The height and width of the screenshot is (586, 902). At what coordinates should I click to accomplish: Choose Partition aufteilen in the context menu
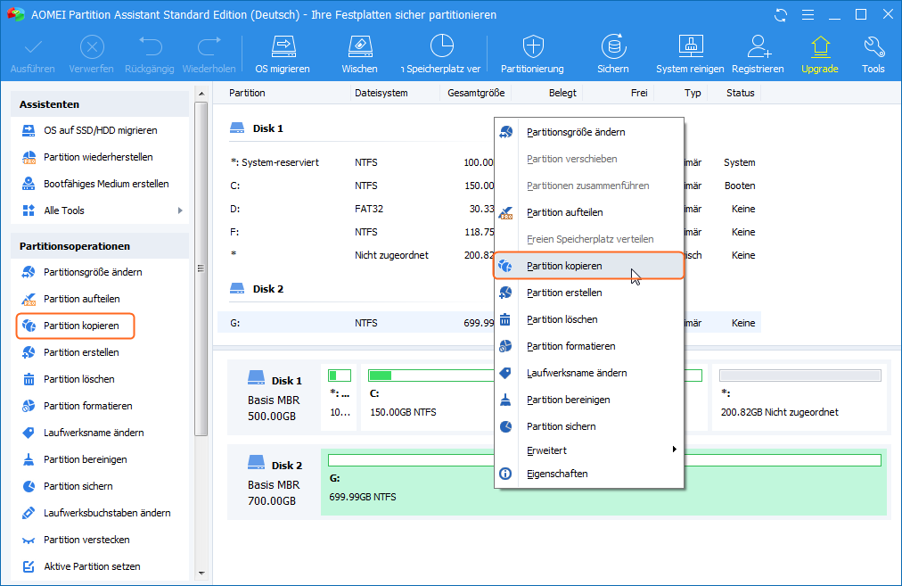tap(589, 212)
